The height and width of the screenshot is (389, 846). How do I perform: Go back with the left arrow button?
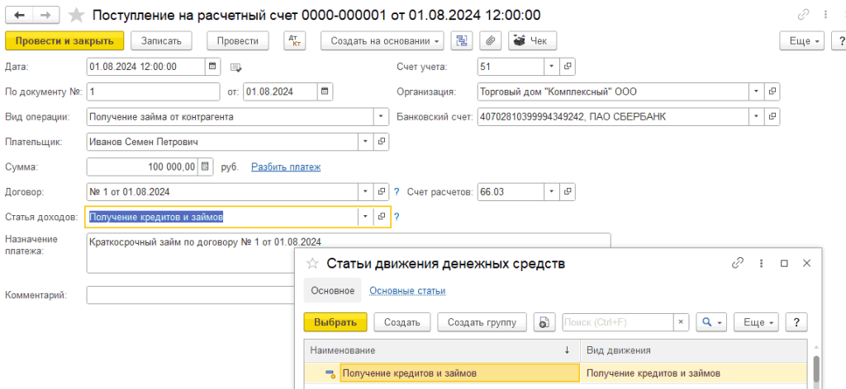coord(20,15)
